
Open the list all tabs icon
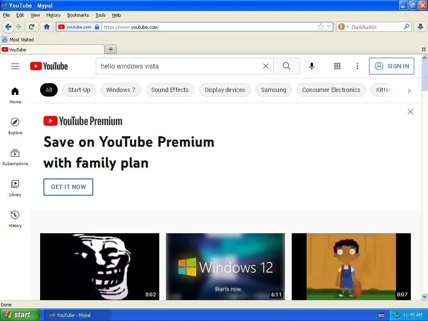424,49
